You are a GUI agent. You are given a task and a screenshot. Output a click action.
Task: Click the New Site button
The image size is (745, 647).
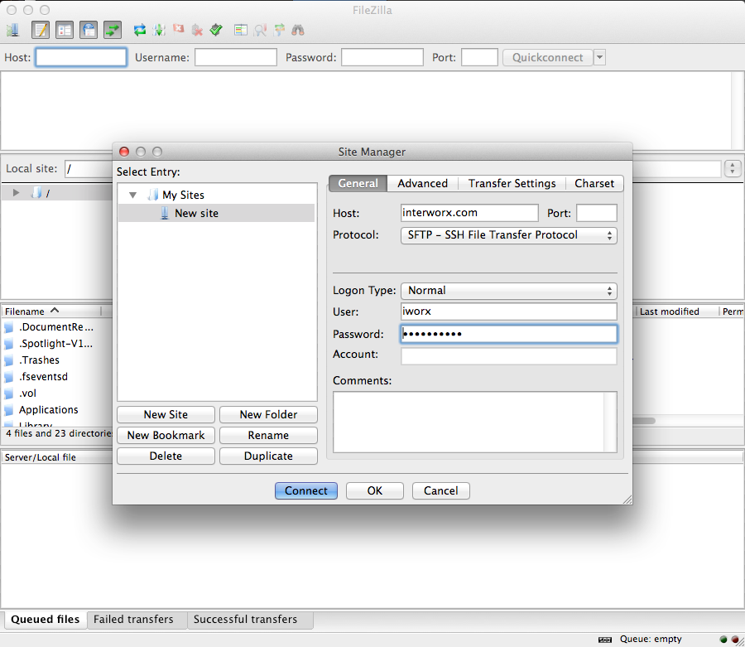tap(166, 414)
